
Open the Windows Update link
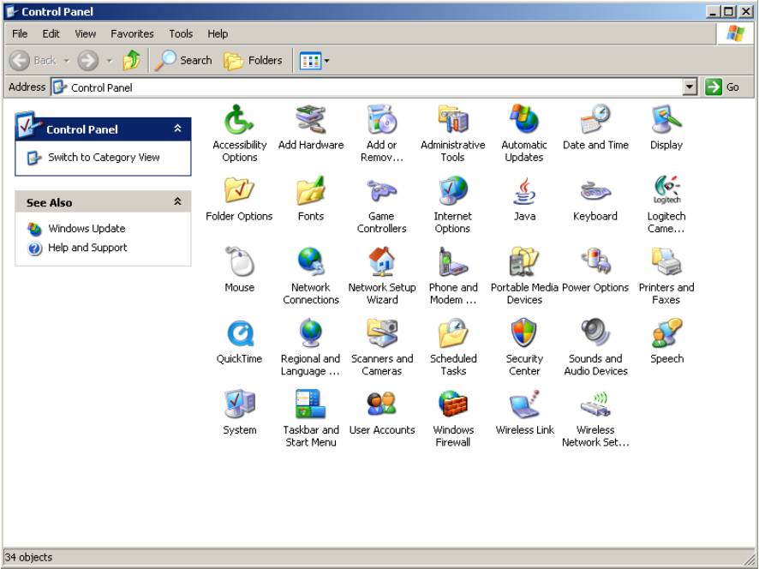click(87, 229)
